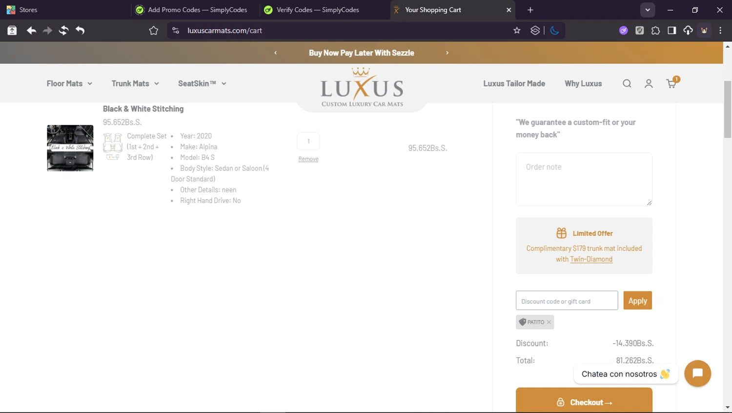Viewport: 732px width, 413px height.
Task: Minimize the browser window
Action: (670, 10)
